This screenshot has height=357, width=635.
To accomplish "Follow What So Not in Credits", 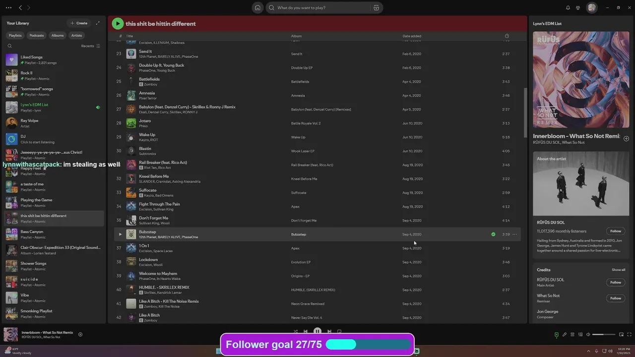I will click(616, 298).
